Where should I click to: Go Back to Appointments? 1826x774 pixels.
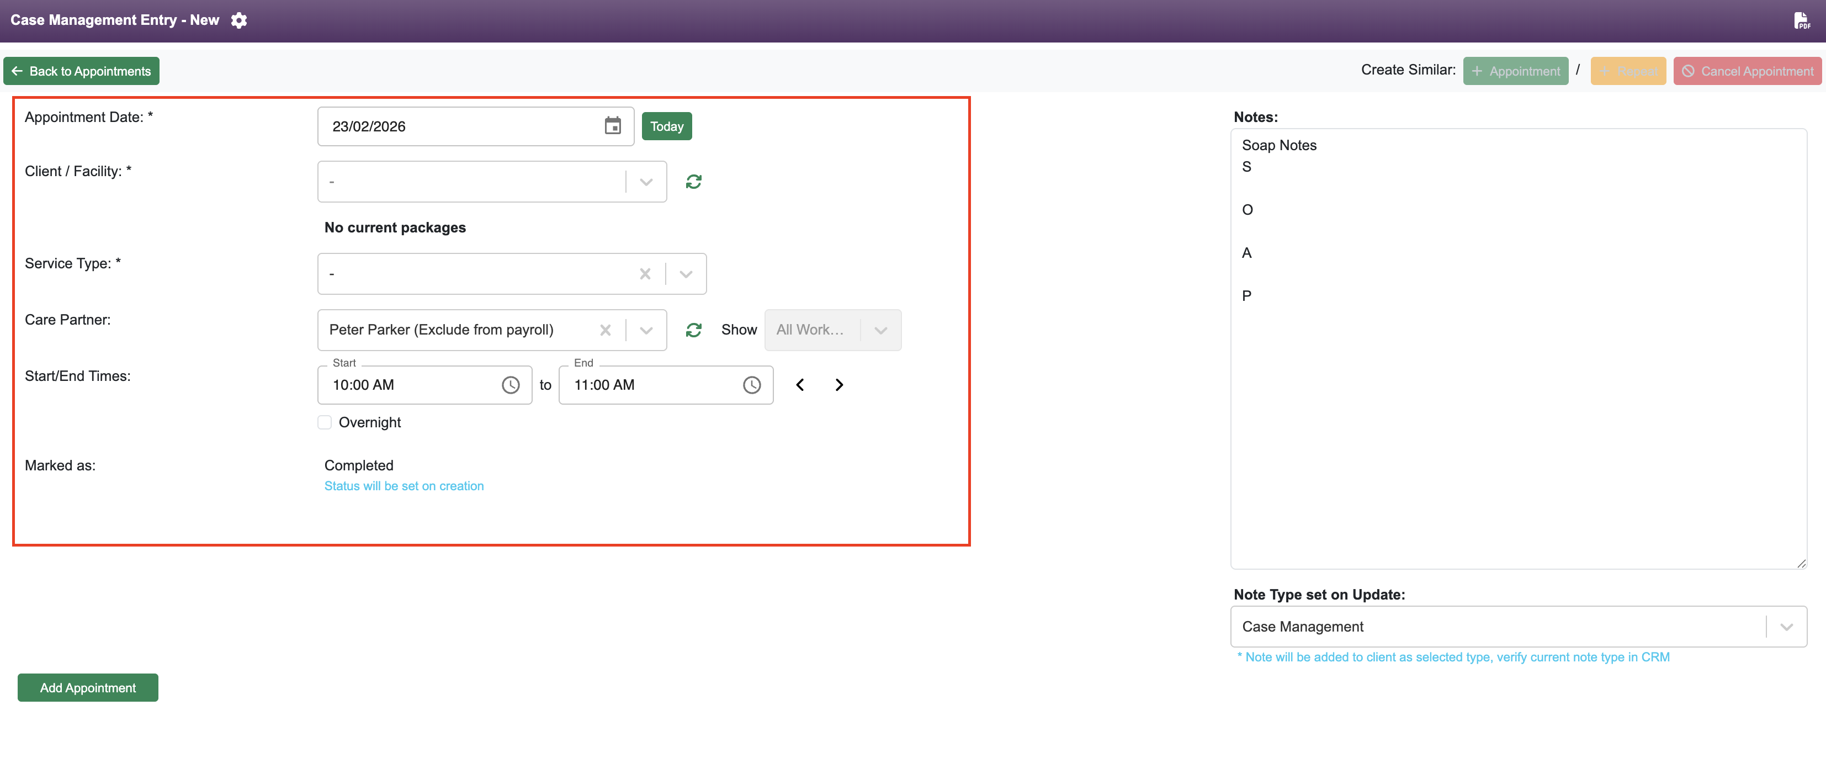[81, 71]
